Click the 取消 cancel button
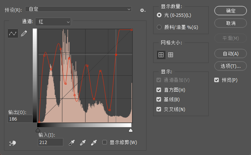The height and width of the screenshot is (155, 251). coord(230,23)
